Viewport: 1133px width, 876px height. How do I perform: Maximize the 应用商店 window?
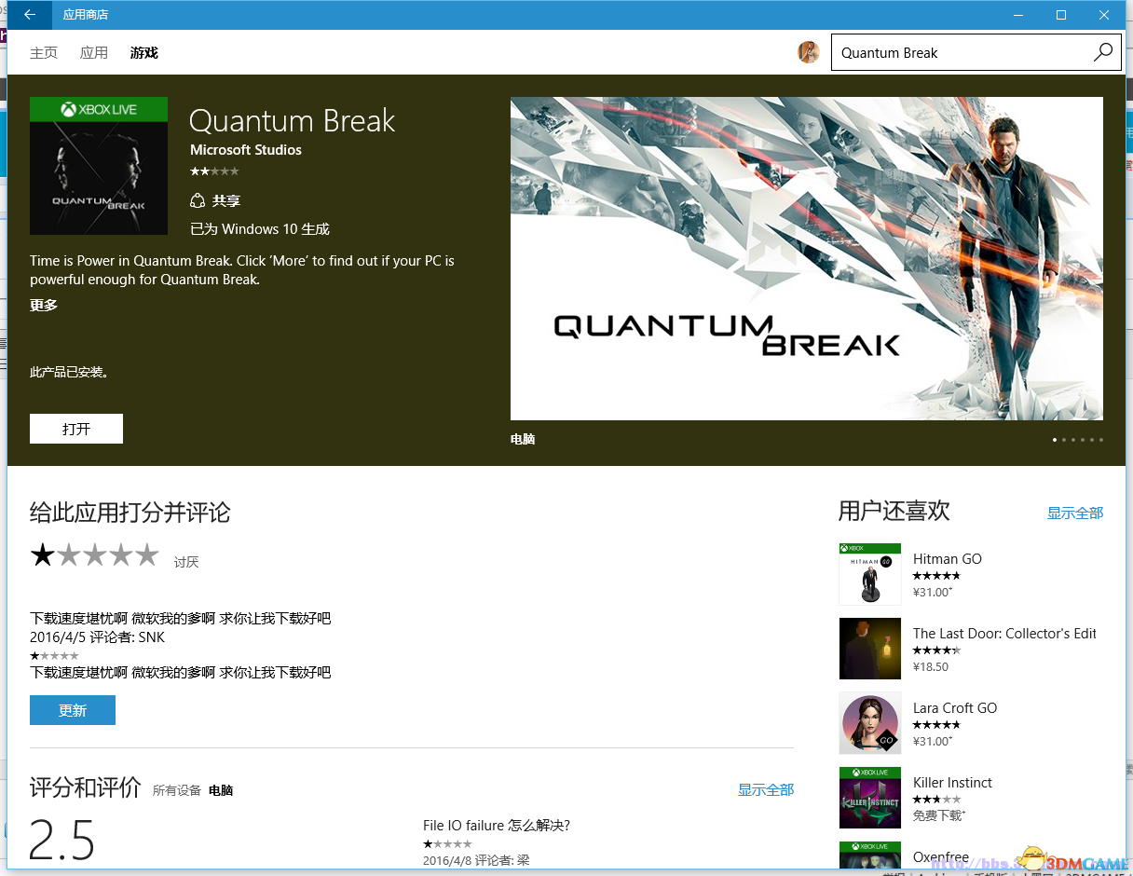tap(1061, 15)
